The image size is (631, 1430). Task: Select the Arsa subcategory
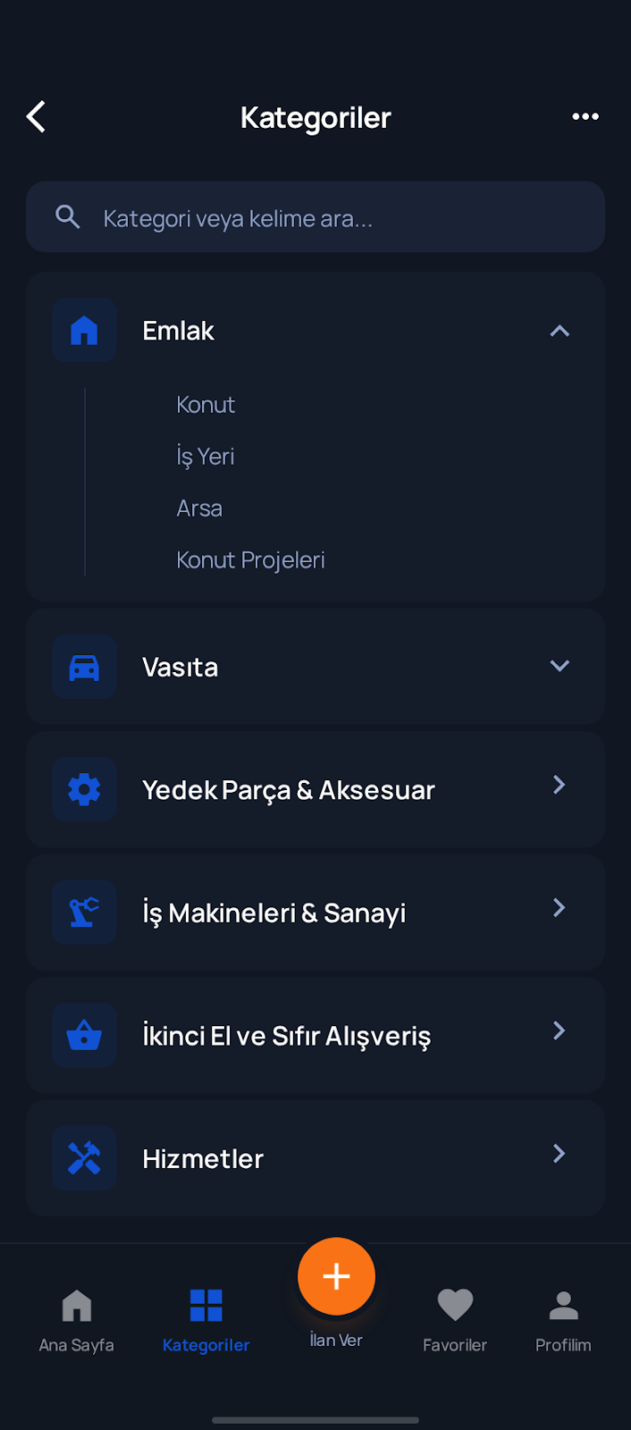(199, 508)
